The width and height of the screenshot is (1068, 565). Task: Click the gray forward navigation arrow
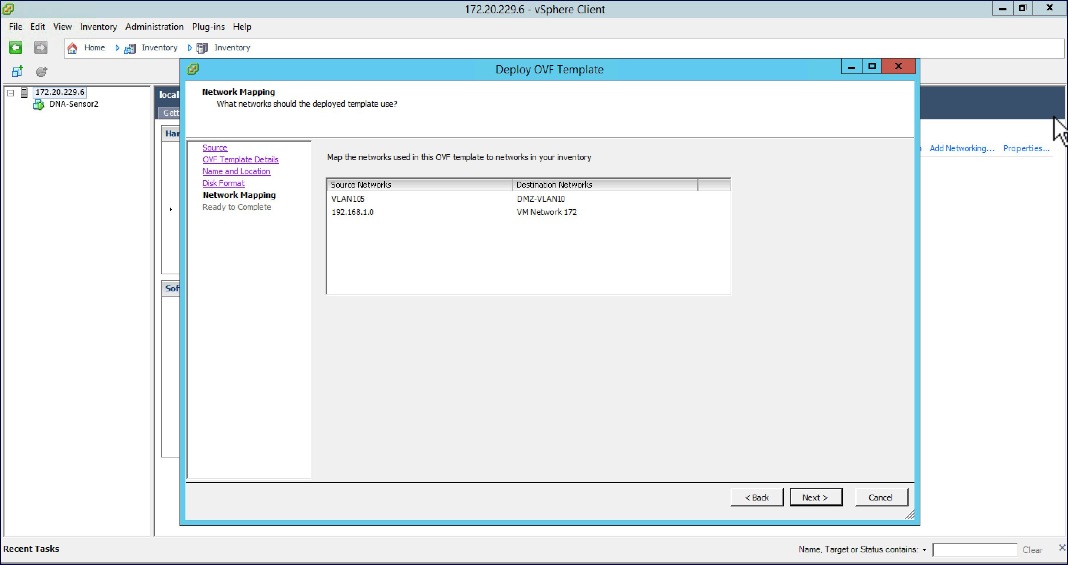pyautogui.click(x=40, y=48)
